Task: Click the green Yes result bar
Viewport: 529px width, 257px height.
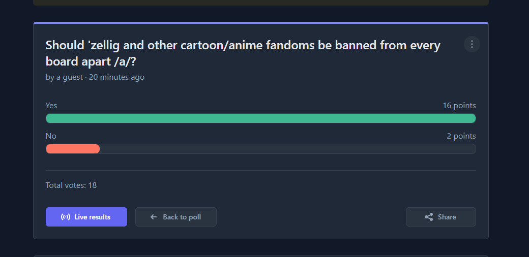Action: [260, 118]
